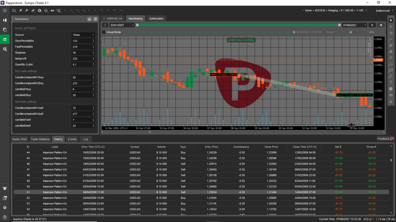Open backtesting settings gear icon

click(105, 25)
